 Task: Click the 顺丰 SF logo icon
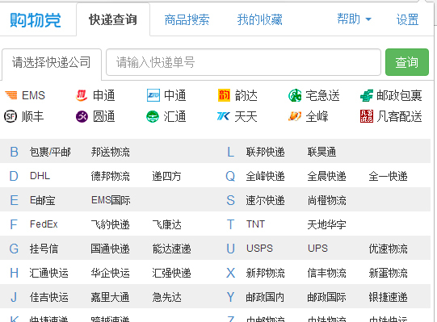11,116
